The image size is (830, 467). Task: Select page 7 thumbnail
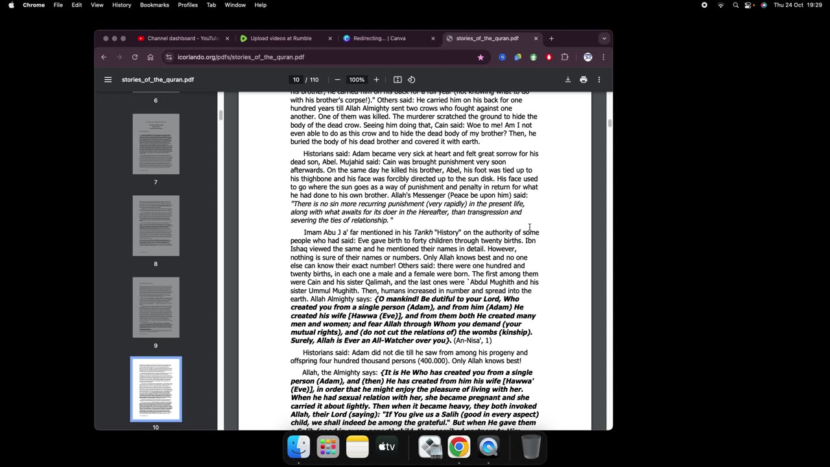[x=156, y=144]
